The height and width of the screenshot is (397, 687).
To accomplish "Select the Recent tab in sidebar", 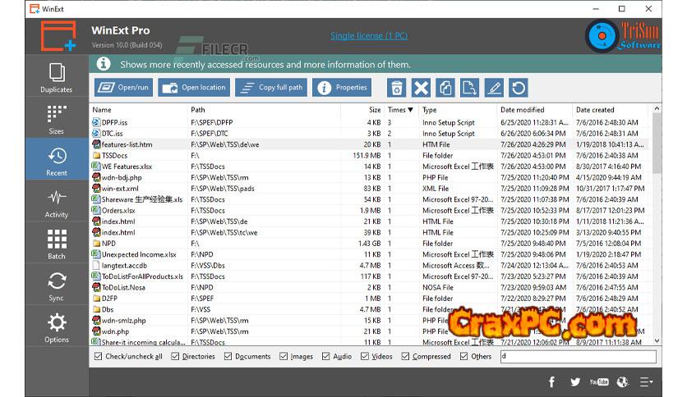I will coord(56,160).
